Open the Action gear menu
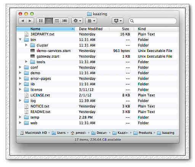Screen dimensions: 195x167 click(x=77, y=21)
